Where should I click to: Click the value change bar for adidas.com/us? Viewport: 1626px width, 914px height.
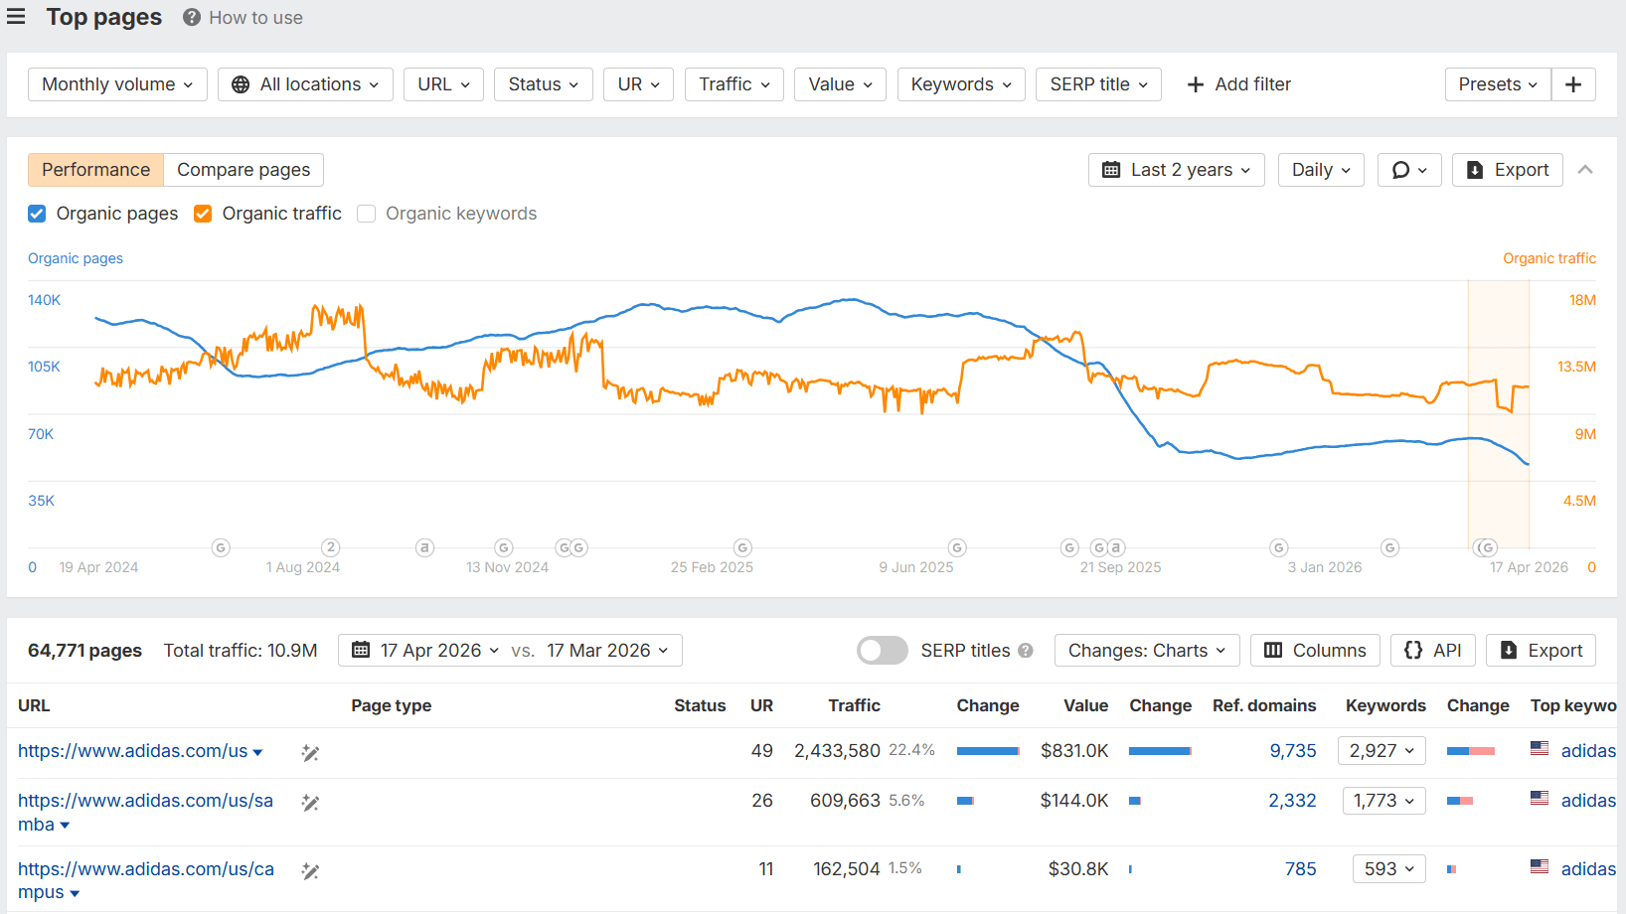tap(1161, 751)
